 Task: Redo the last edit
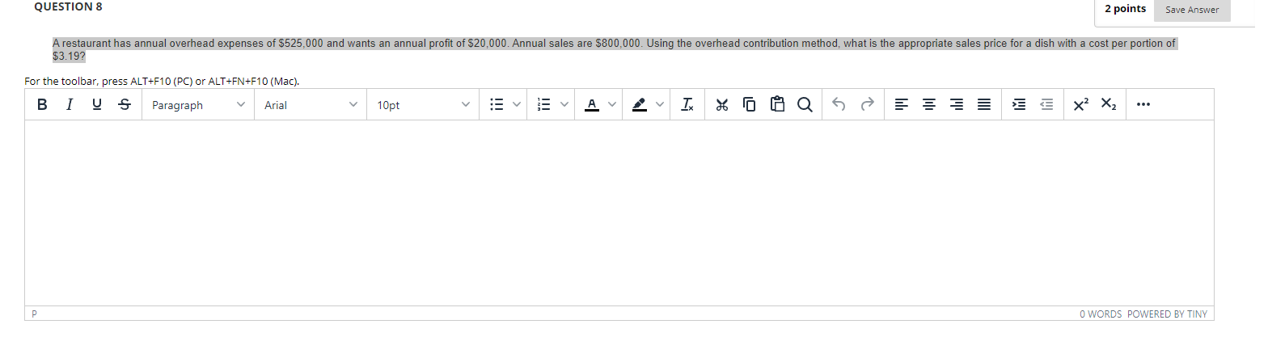(x=868, y=105)
